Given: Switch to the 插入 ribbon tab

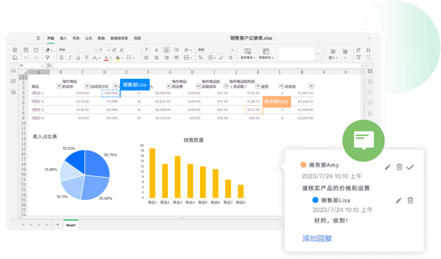Looking at the screenshot, I should click(63, 38).
